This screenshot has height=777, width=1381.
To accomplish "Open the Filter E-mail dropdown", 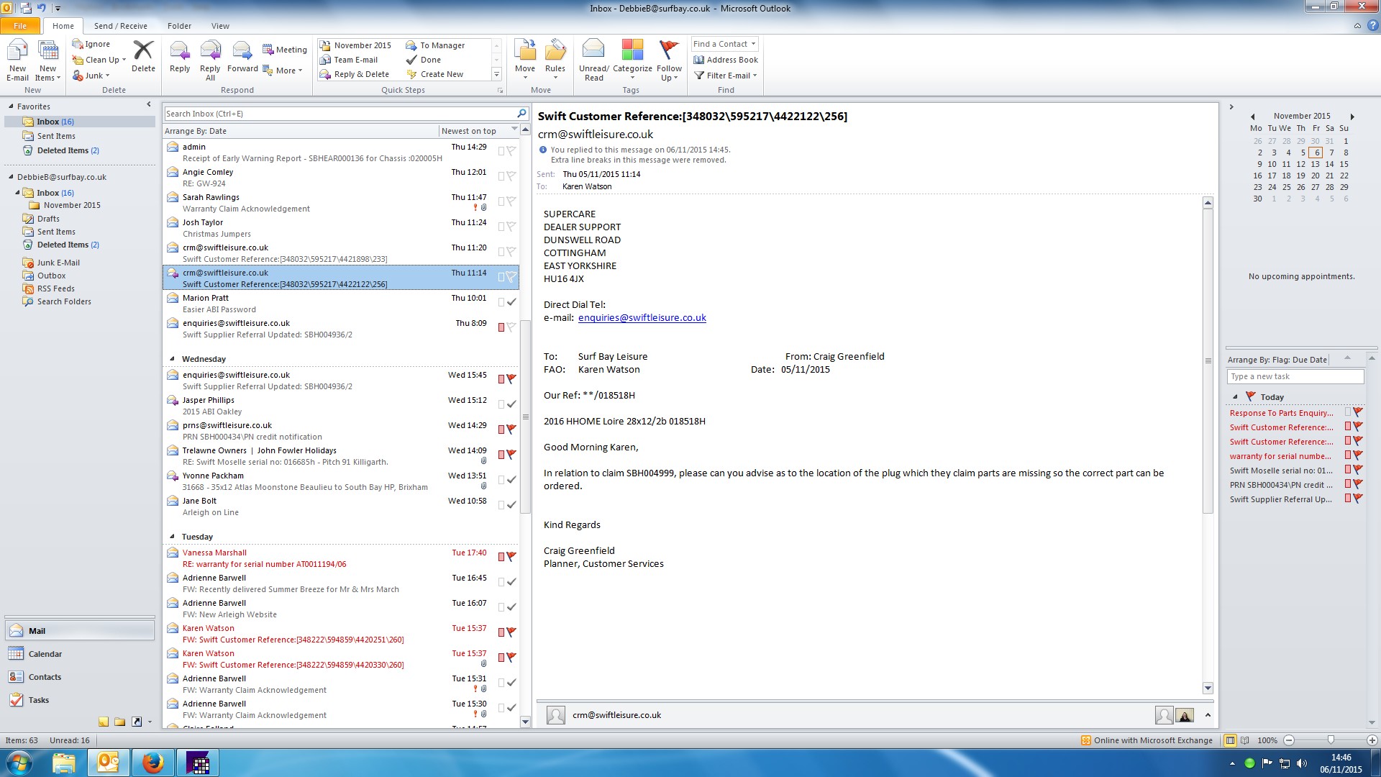I will click(726, 76).
